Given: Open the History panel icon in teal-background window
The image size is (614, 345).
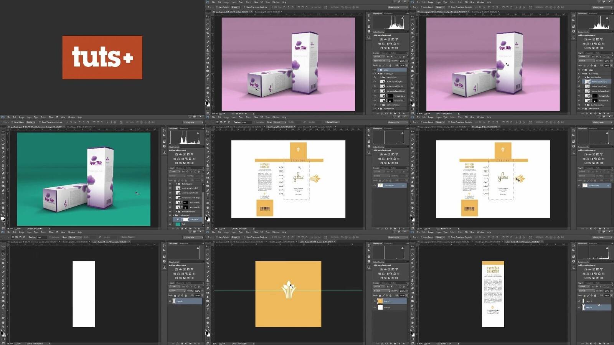Looking at the screenshot, I should tap(164, 131).
